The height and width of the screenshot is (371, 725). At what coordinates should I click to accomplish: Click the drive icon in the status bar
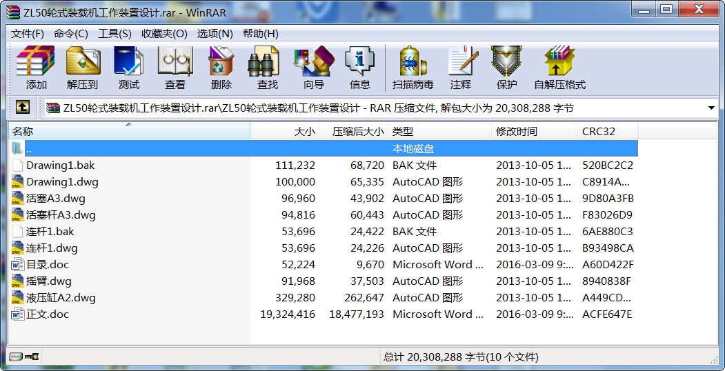[x=16, y=357]
